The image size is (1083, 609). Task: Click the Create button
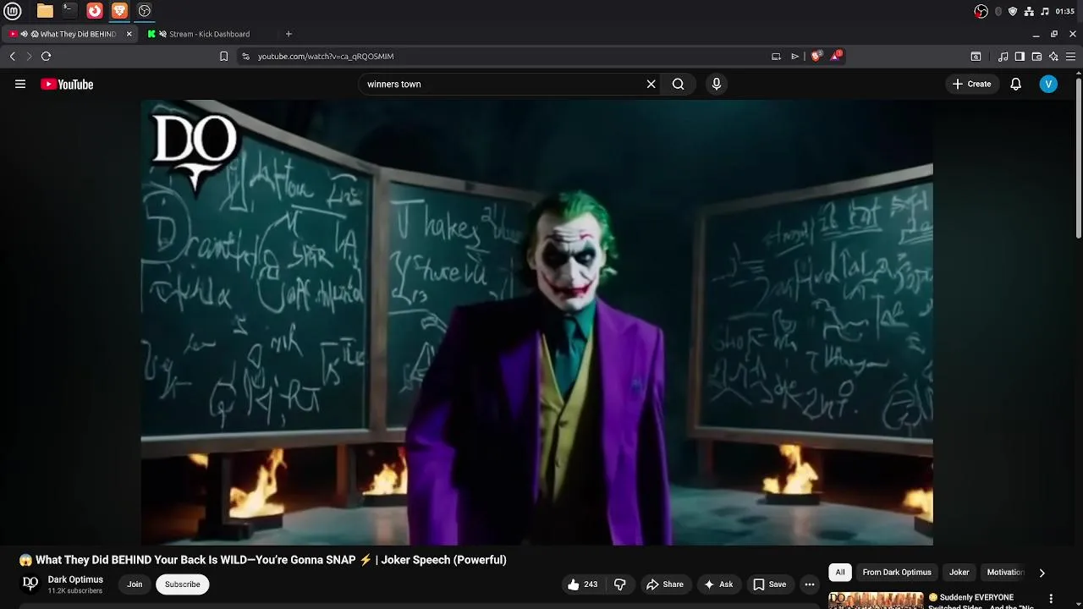click(971, 84)
